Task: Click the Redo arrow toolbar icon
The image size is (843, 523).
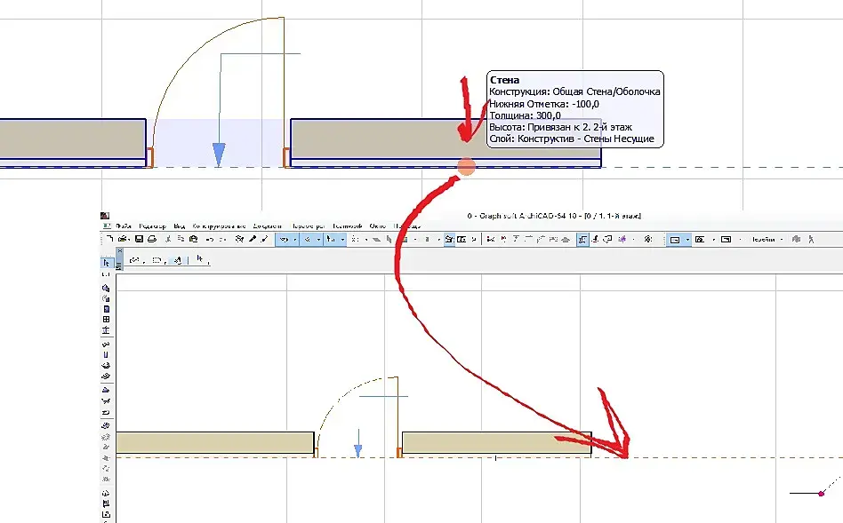Action: coord(222,239)
